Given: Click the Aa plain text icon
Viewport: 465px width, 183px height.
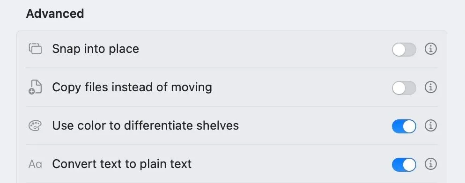Looking at the screenshot, I should coord(35,164).
